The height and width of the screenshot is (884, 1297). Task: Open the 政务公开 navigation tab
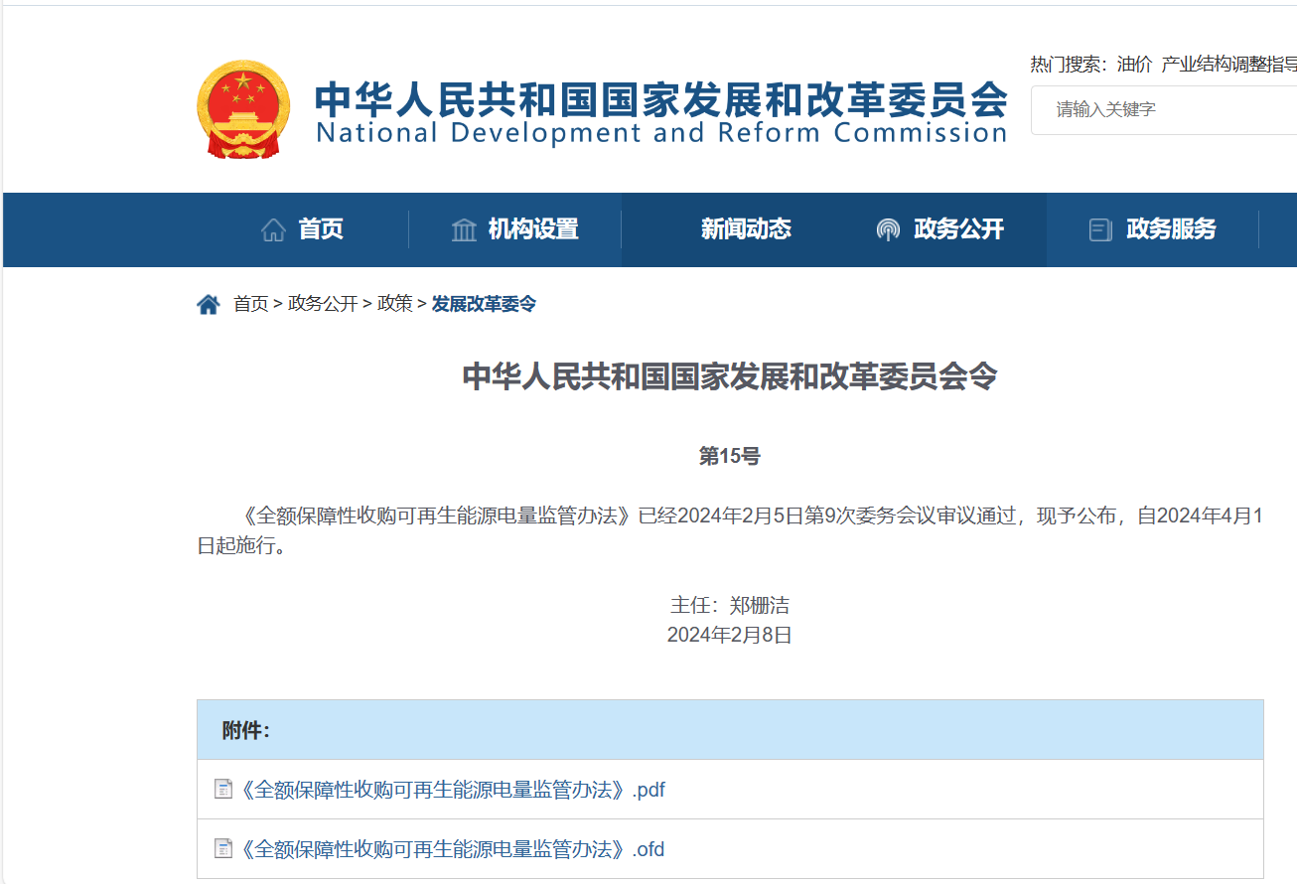(x=940, y=229)
